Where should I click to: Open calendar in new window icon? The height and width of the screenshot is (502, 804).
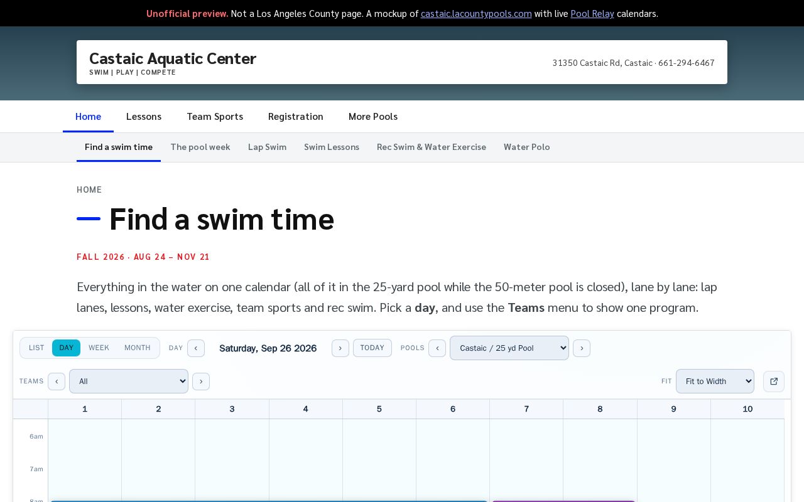point(774,382)
